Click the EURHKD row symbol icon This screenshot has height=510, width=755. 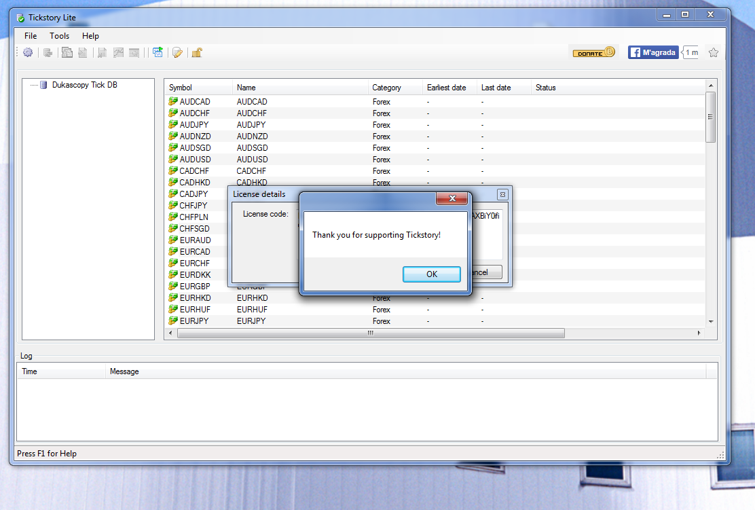point(173,298)
